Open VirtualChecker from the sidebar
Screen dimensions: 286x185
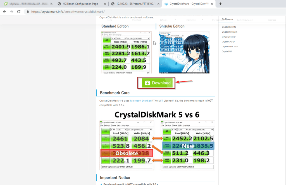click(x=228, y=37)
